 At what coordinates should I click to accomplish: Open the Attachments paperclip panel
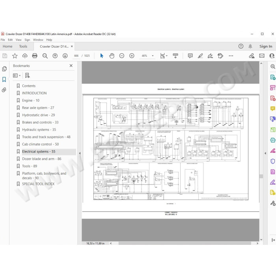(x=4, y=90)
